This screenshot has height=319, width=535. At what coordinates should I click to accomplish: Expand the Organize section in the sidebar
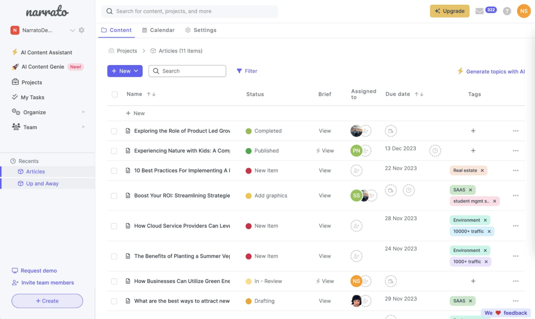[83, 112]
